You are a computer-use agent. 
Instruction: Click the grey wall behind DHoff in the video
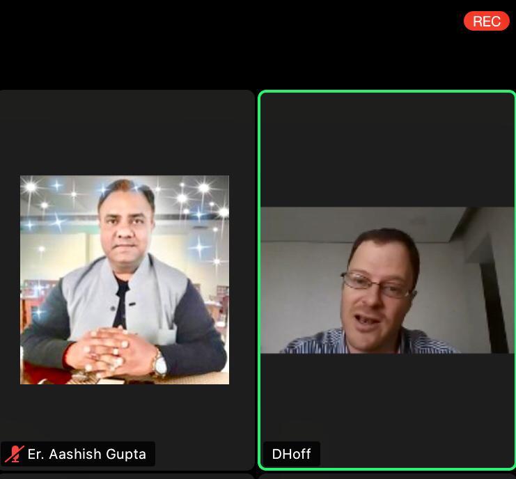pos(303,290)
